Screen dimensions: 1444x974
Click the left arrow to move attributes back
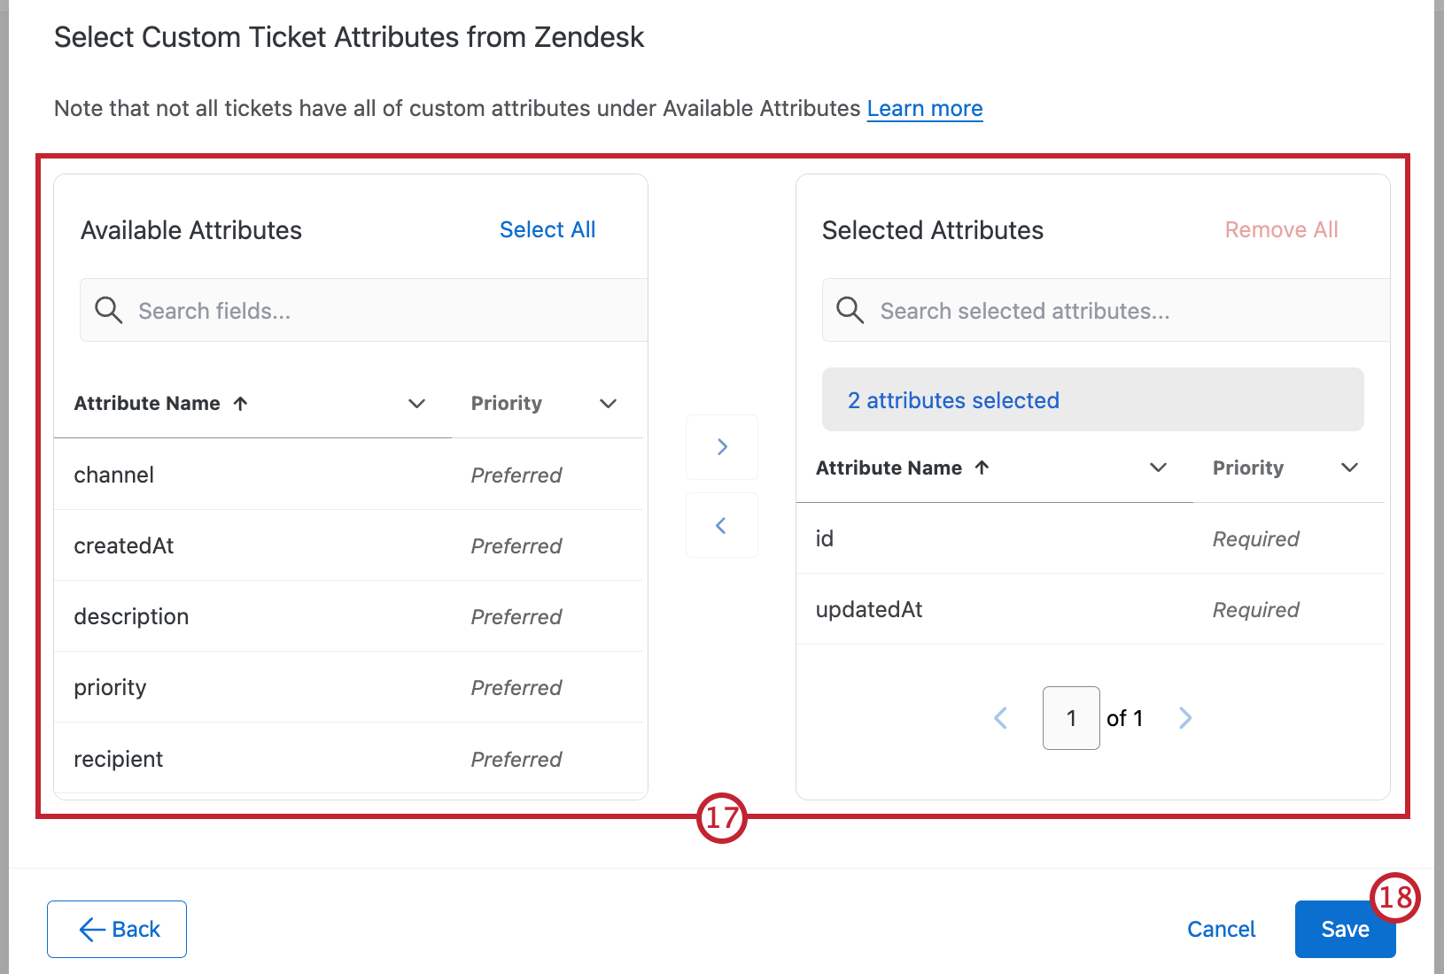(721, 524)
